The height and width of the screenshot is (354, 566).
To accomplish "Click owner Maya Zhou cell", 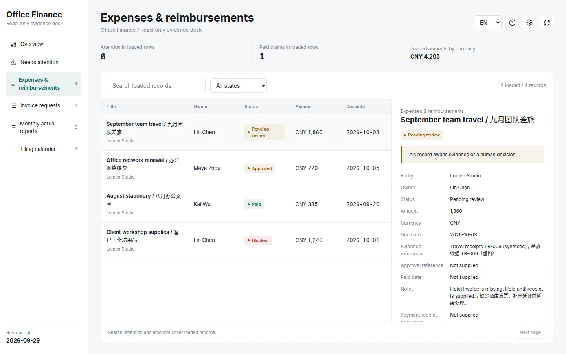I will click(x=207, y=168).
